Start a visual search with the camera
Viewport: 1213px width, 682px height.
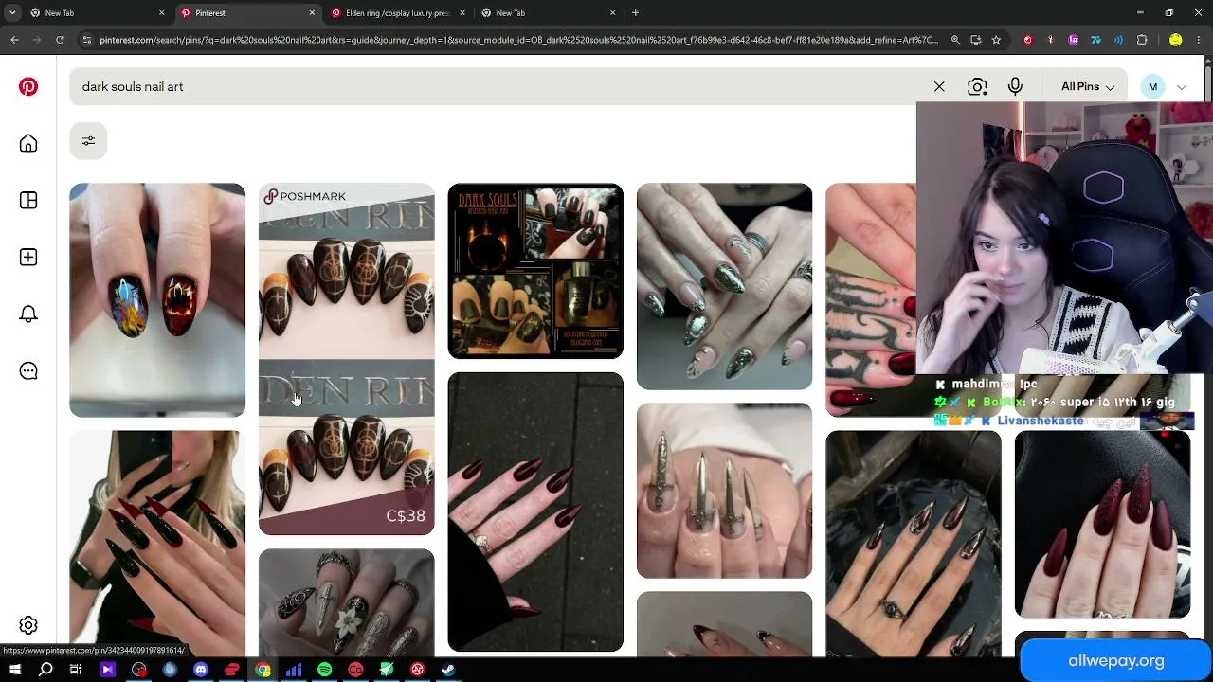point(977,86)
